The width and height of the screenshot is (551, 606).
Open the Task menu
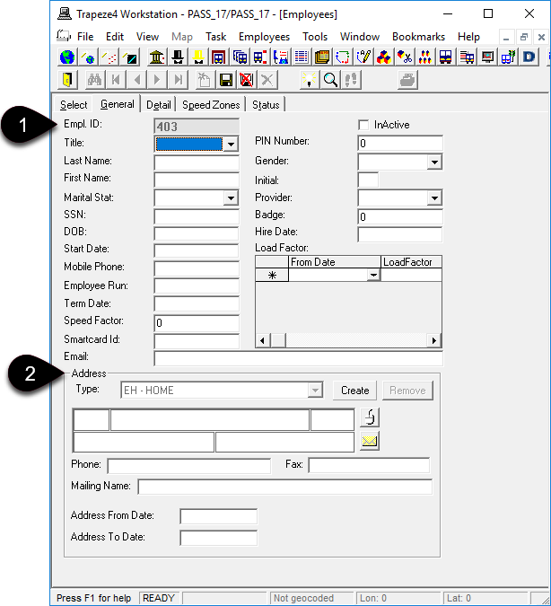click(x=215, y=37)
